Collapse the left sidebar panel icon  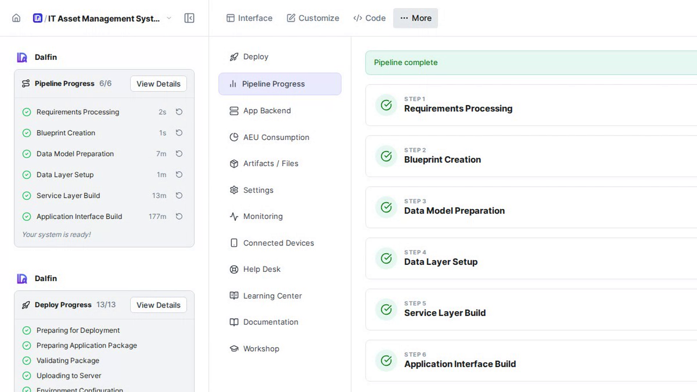click(x=189, y=18)
